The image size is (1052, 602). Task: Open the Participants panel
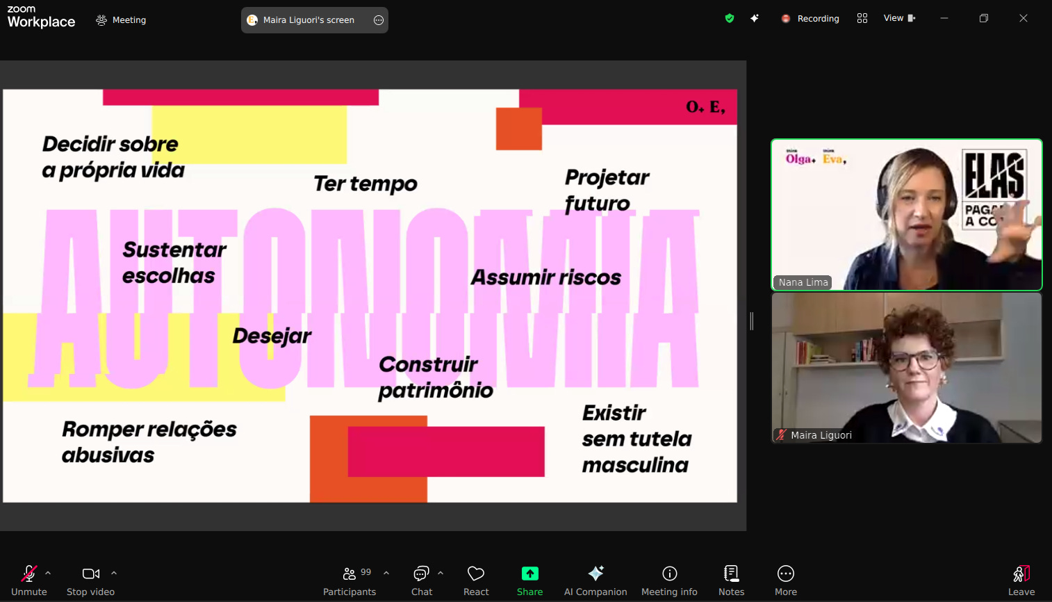[350, 580]
